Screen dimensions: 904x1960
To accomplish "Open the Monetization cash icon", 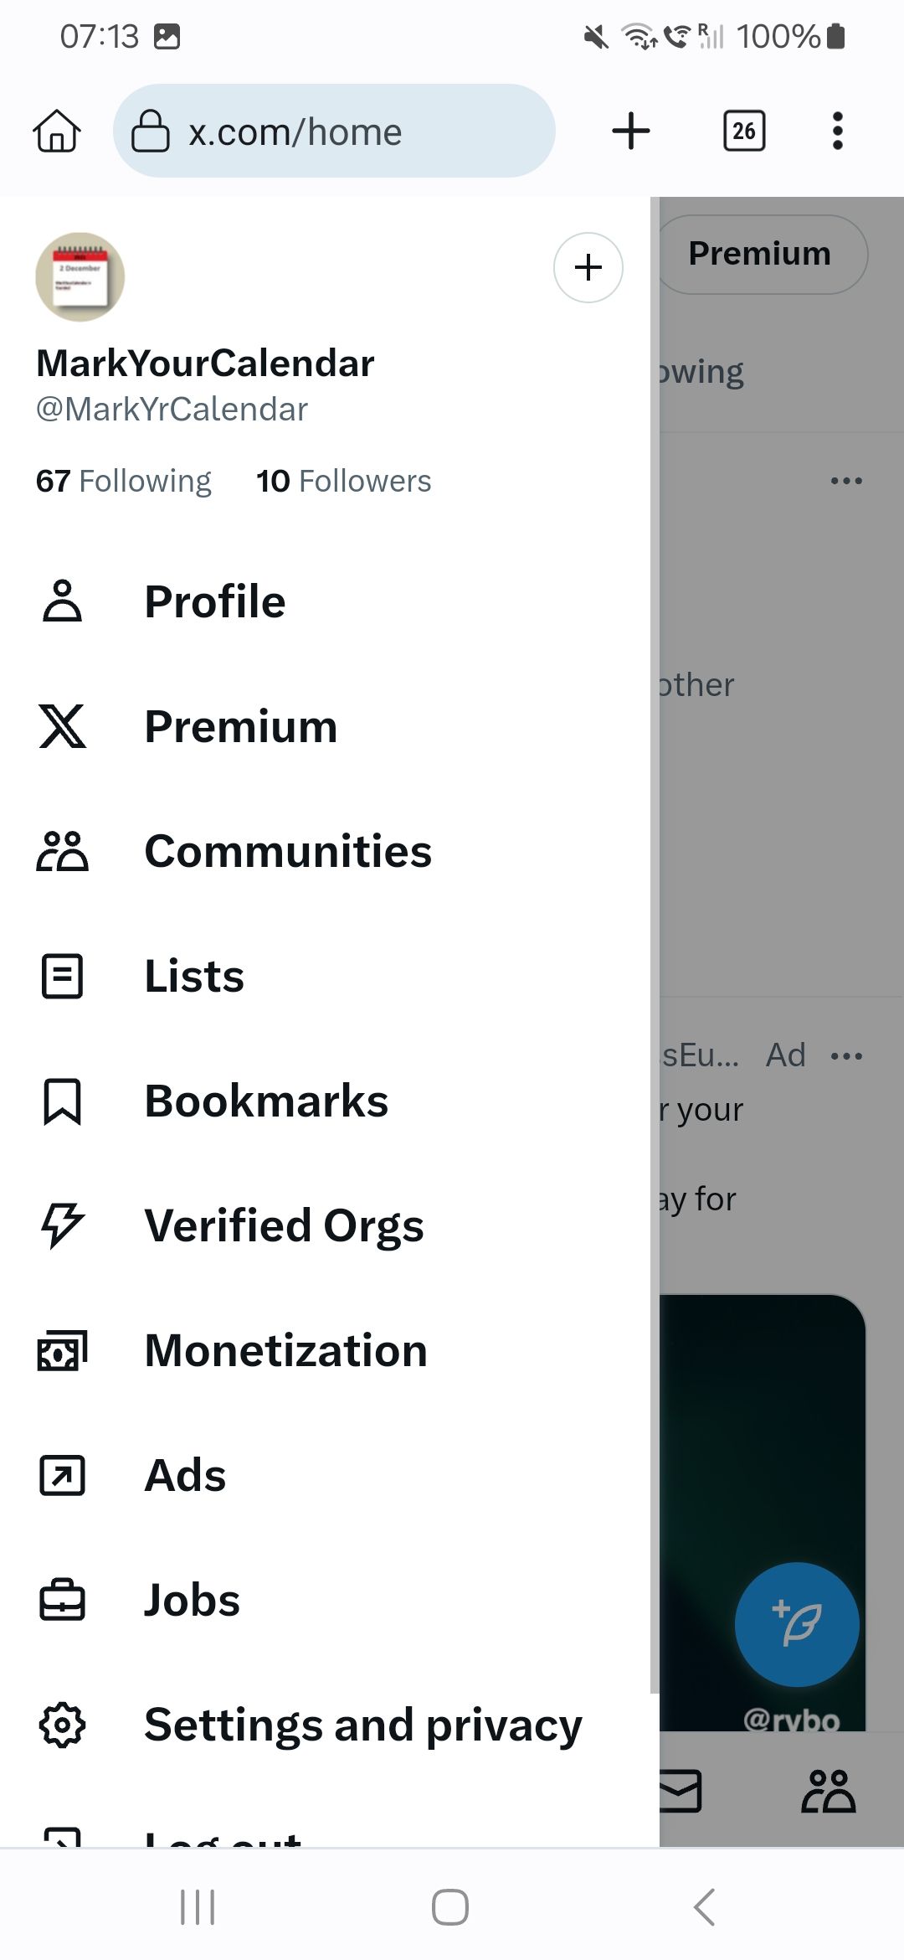I will click(62, 1350).
